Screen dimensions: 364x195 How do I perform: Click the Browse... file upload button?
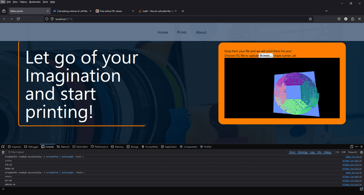tap(265, 55)
